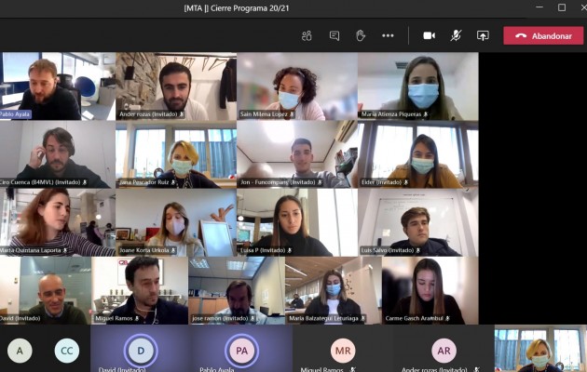This screenshot has height=372, width=587.
Task: Select Luis Salvo's video tile
Action: pyautogui.click(x=418, y=222)
